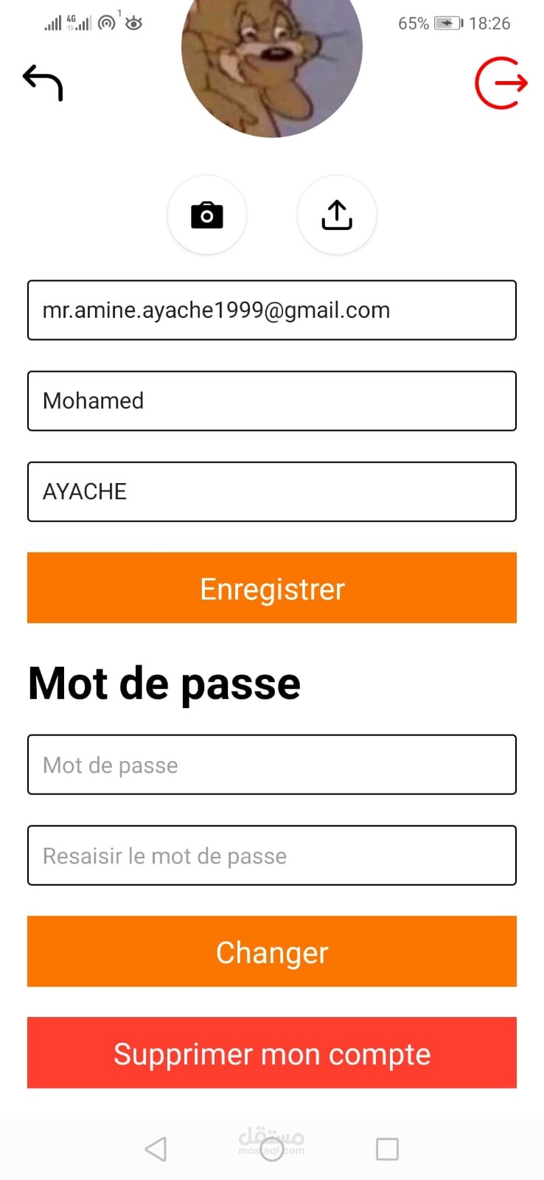Tap Android home circle navigation icon
The image size is (544, 1180).
(271, 1149)
